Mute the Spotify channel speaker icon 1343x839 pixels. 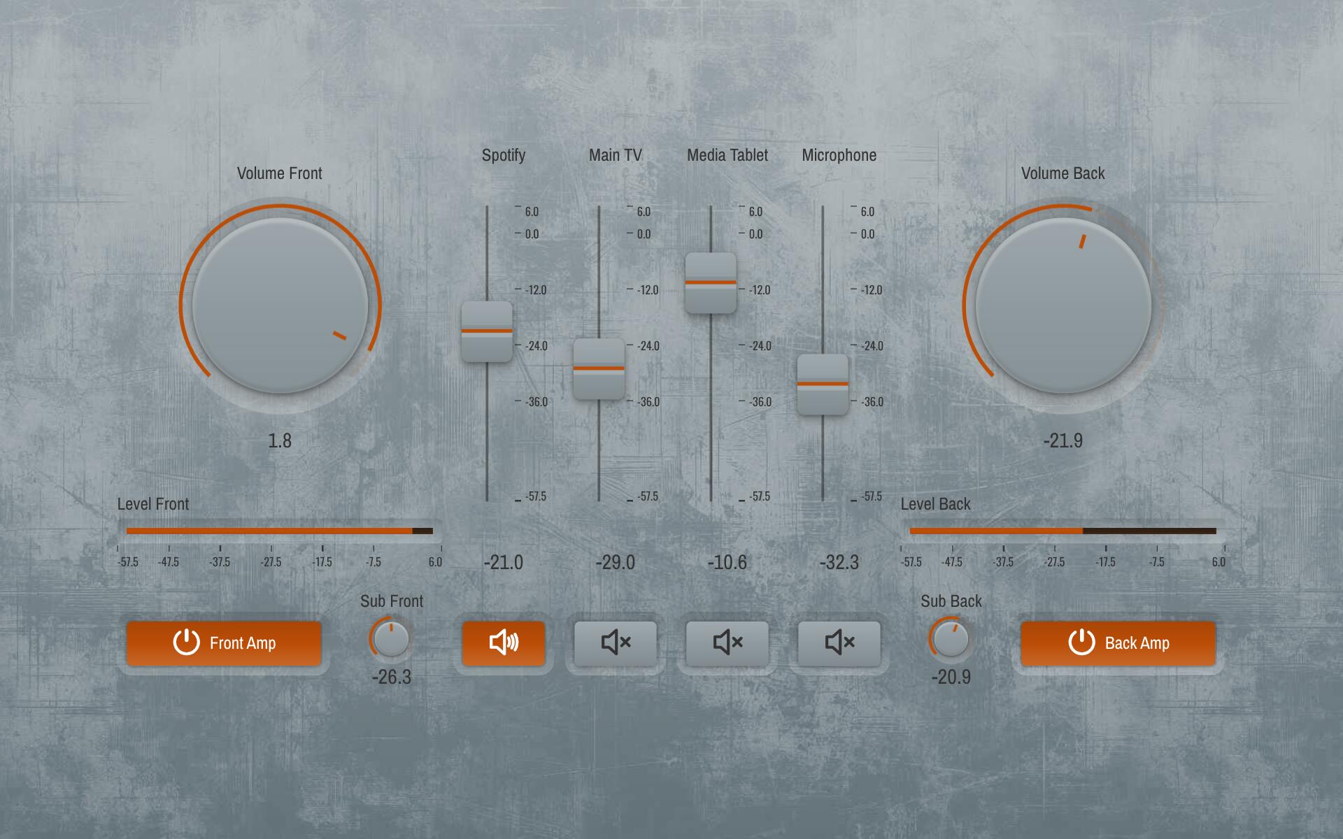pos(503,643)
